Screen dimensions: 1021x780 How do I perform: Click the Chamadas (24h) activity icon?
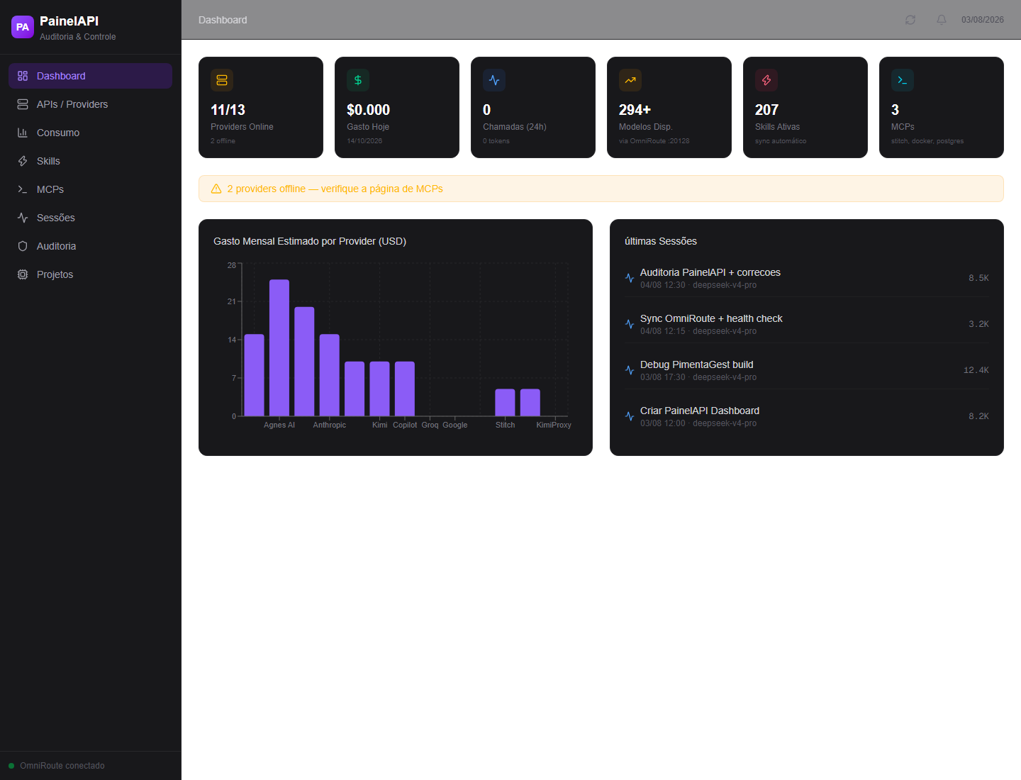[494, 80]
